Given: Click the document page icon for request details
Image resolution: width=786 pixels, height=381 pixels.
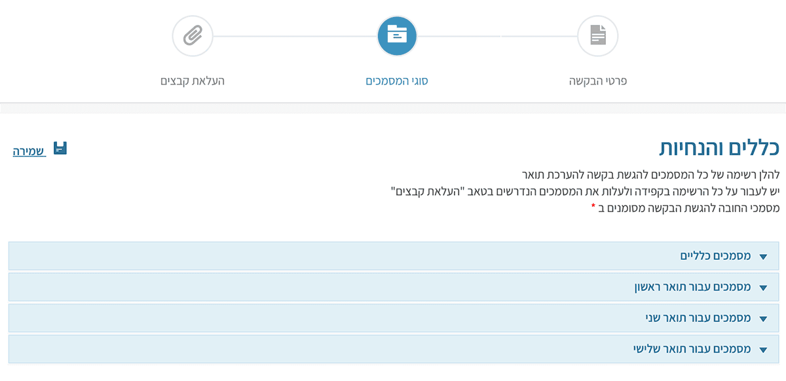Looking at the screenshot, I should 598,36.
